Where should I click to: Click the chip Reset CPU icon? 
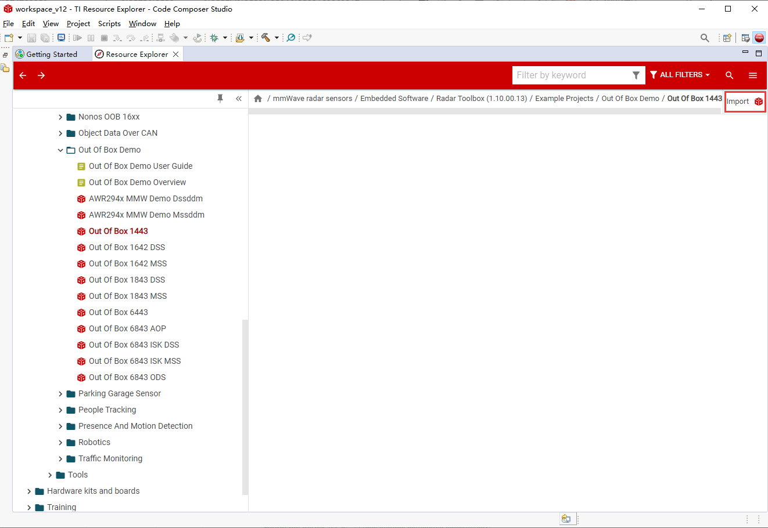(175, 38)
